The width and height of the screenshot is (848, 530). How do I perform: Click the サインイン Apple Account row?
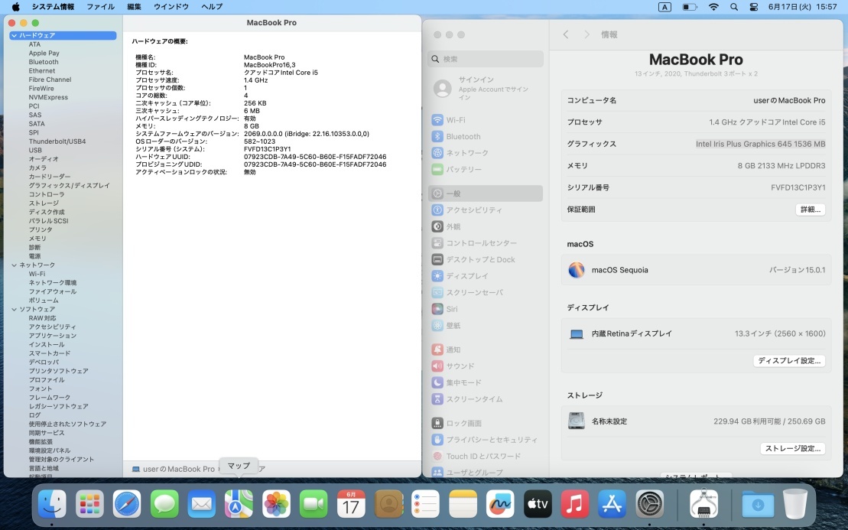pos(485,88)
